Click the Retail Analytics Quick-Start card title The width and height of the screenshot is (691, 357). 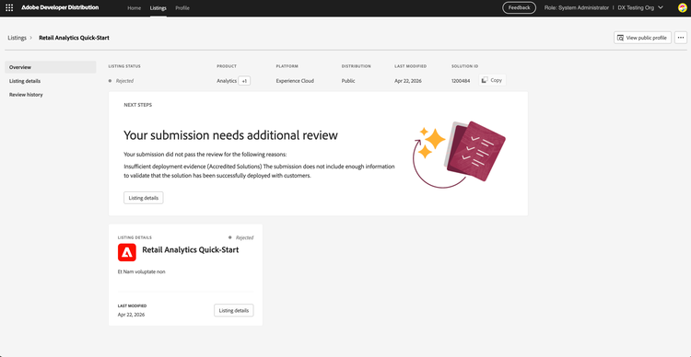point(191,250)
